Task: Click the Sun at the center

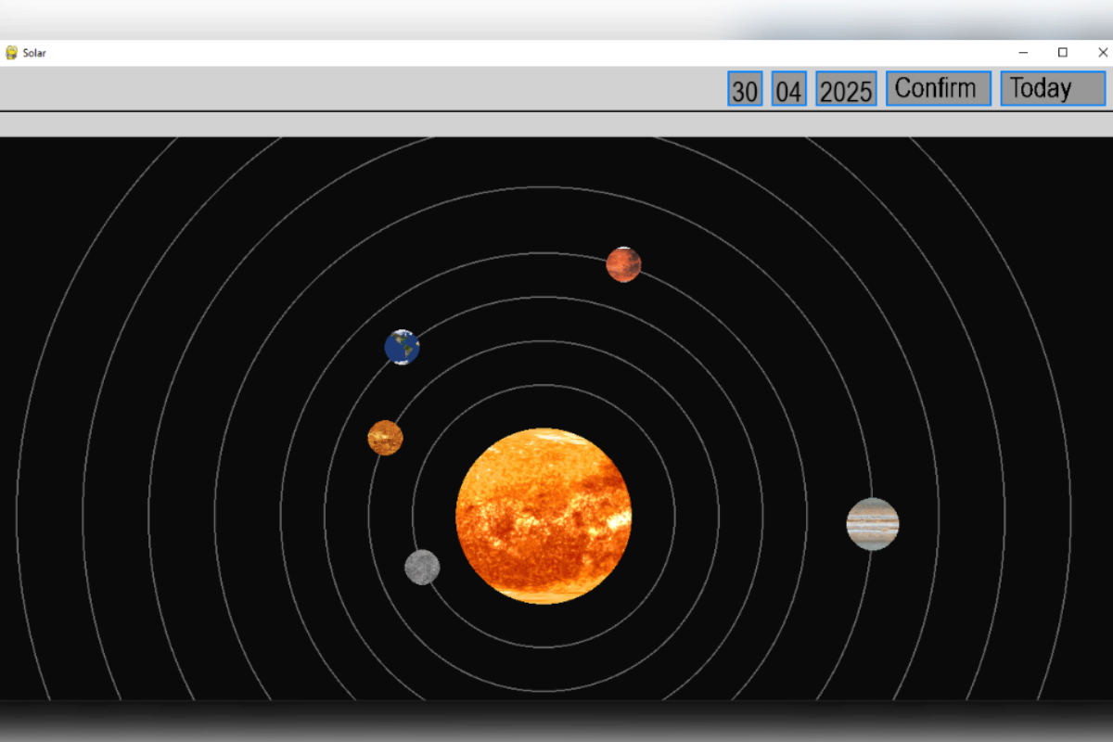Action: (x=544, y=516)
